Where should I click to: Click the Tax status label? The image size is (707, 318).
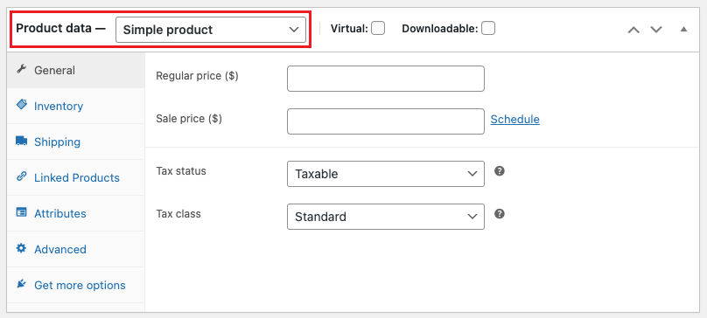pyautogui.click(x=181, y=171)
